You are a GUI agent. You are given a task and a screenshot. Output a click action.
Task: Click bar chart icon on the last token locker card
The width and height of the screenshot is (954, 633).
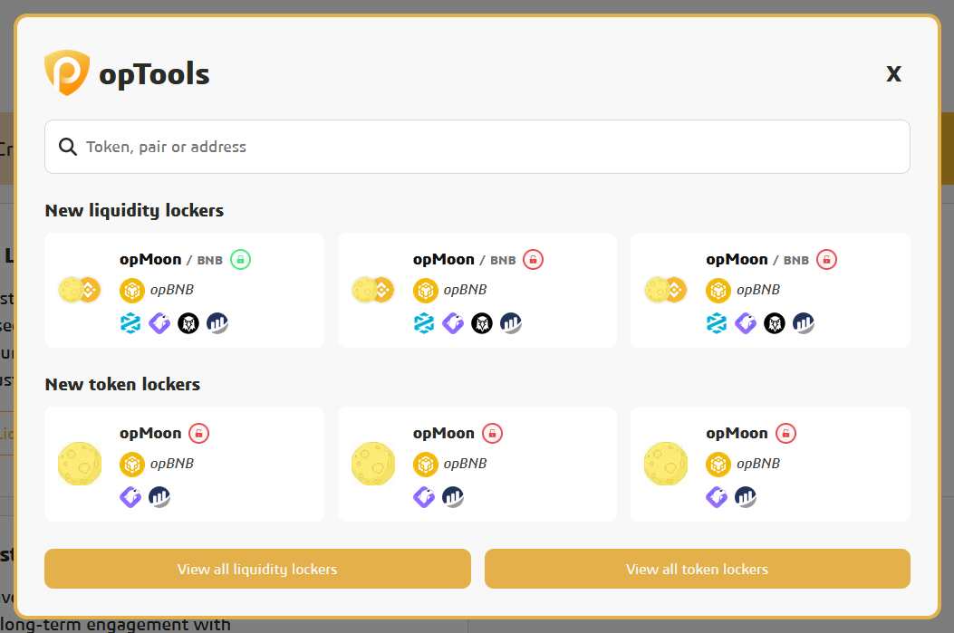[x=746, y=497]
